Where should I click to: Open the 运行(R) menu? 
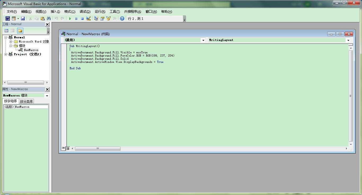[x=100, y=12]
